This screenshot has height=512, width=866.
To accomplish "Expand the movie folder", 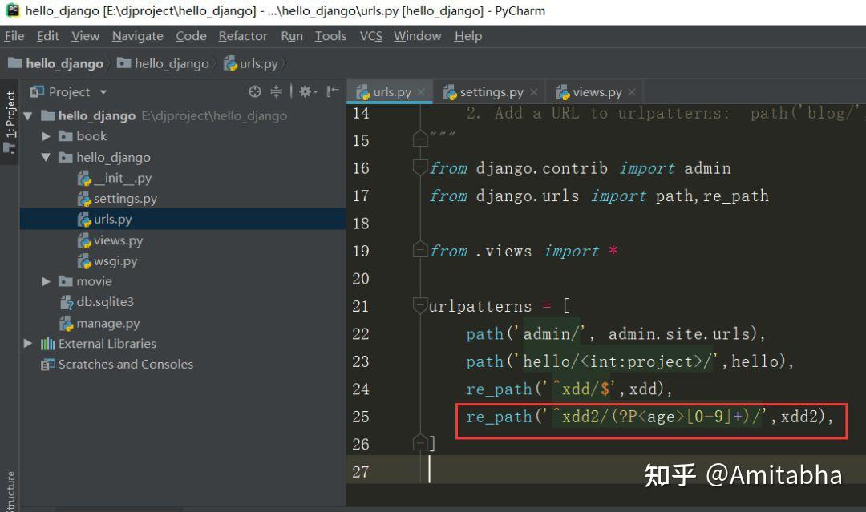I will click(x=46, y=281).
